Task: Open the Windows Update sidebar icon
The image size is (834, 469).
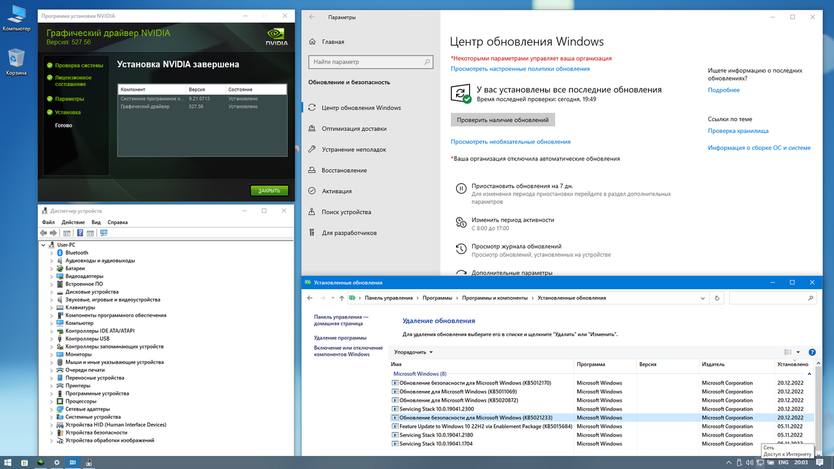Action: point(312,108)
